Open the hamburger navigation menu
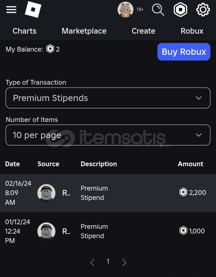The height and width of the screenshot is (277, 216). tap(11, 10)
